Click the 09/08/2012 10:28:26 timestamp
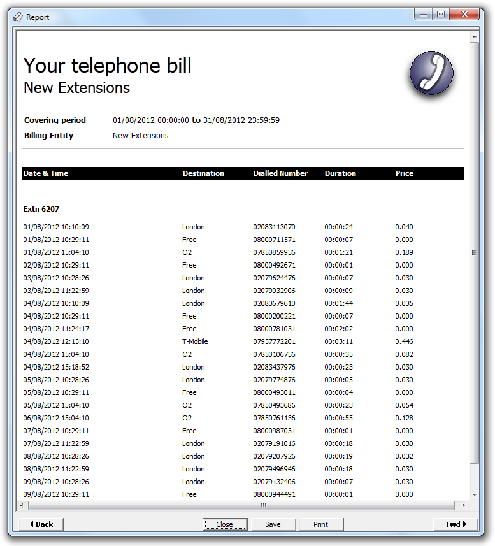The height and width of the screenshot is (546, 495). click(x=56, y=482)
